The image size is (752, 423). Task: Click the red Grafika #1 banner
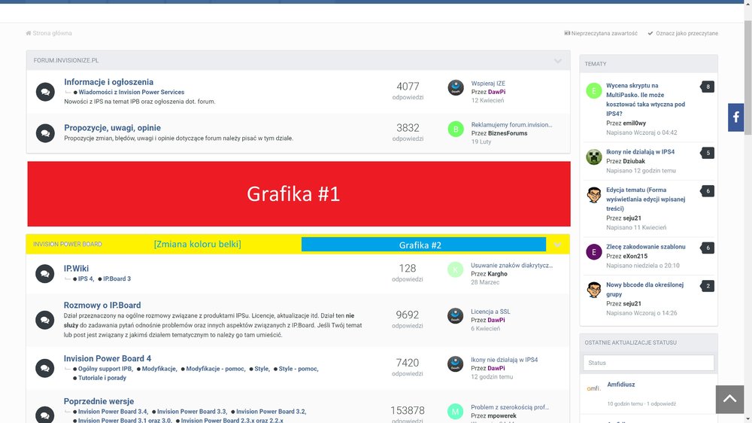pyautogui.click(x=299, y=194)
